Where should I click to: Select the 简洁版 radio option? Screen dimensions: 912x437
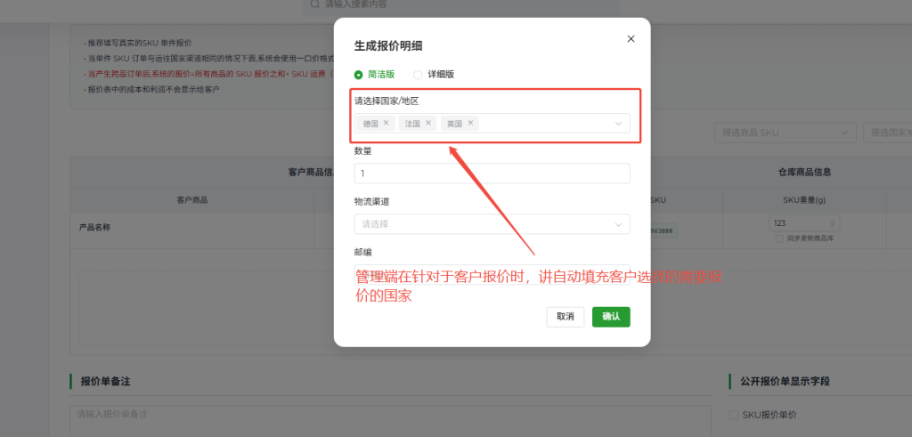(x=359, y=75)
